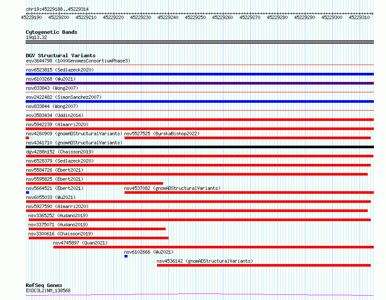
Task: Open the nsv5664521 (Ebert2021) label
Action: pyautogui.click(x=55, y=188)
